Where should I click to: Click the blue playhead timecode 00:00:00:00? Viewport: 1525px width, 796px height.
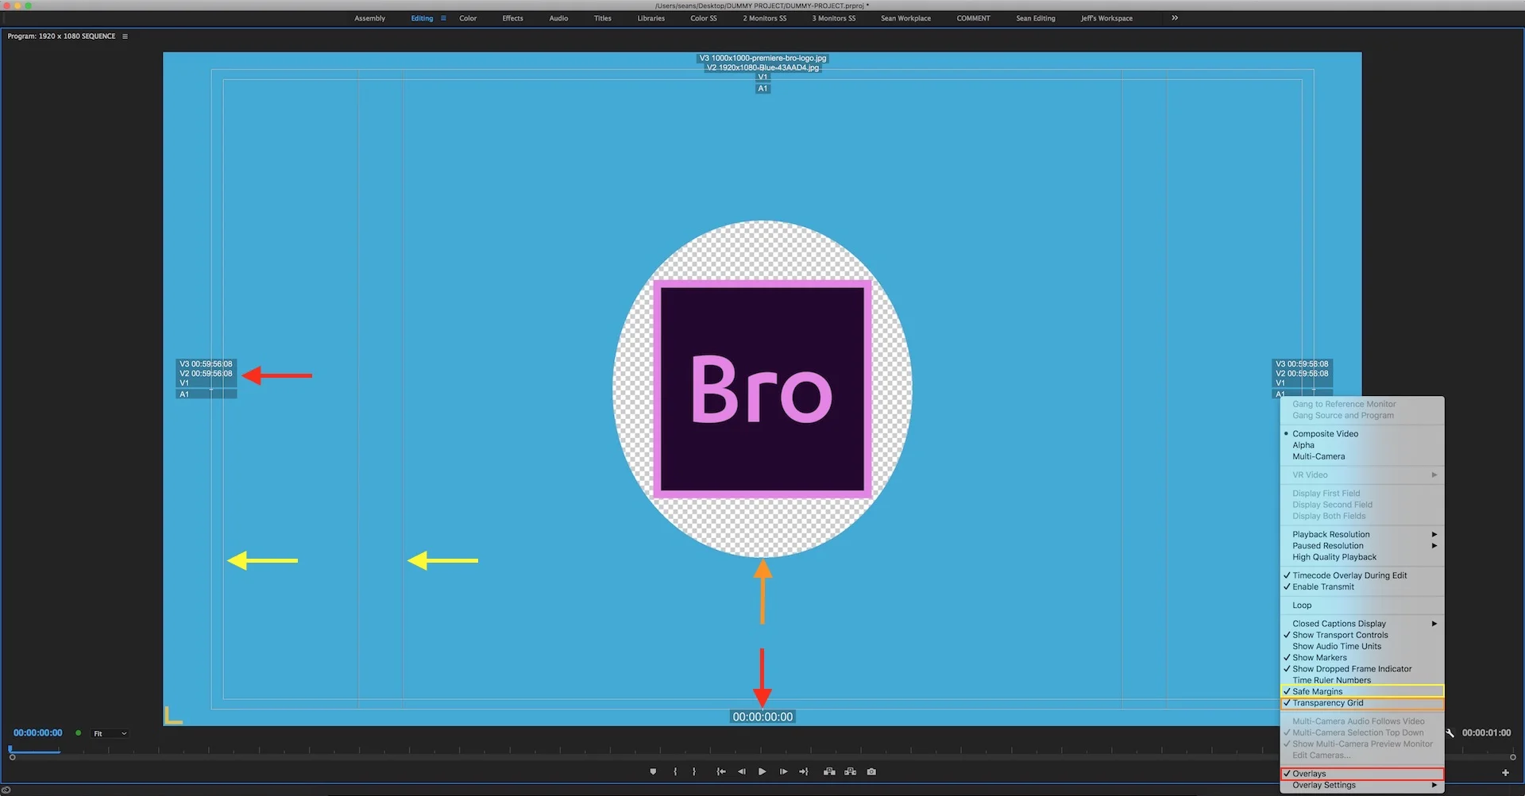(x=37, y=733)
